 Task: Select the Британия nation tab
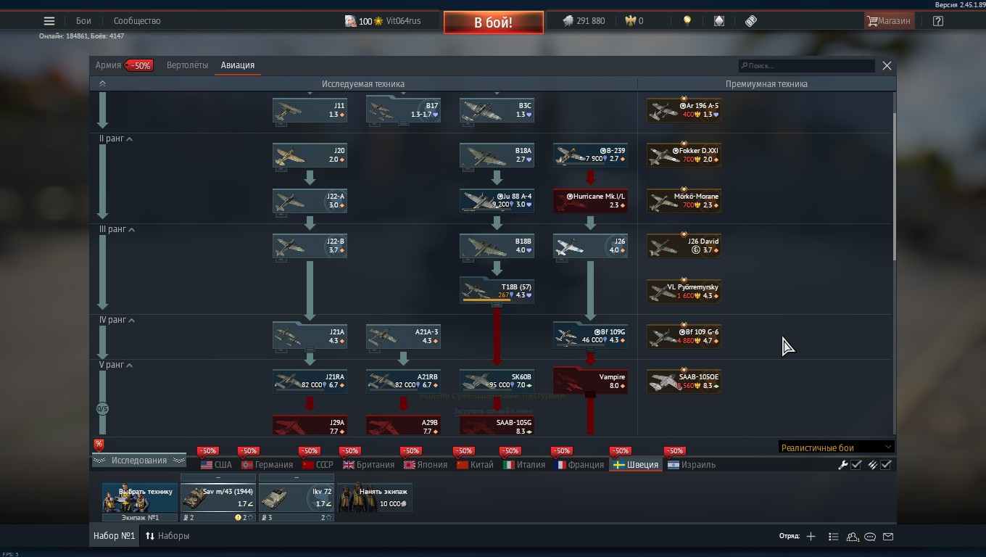(x=369, y=465)
